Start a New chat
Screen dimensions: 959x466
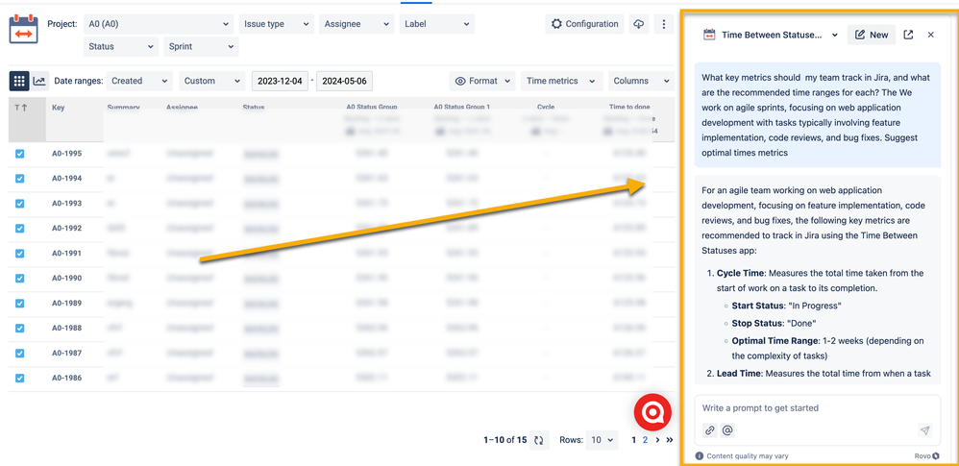tap(872, 35)
